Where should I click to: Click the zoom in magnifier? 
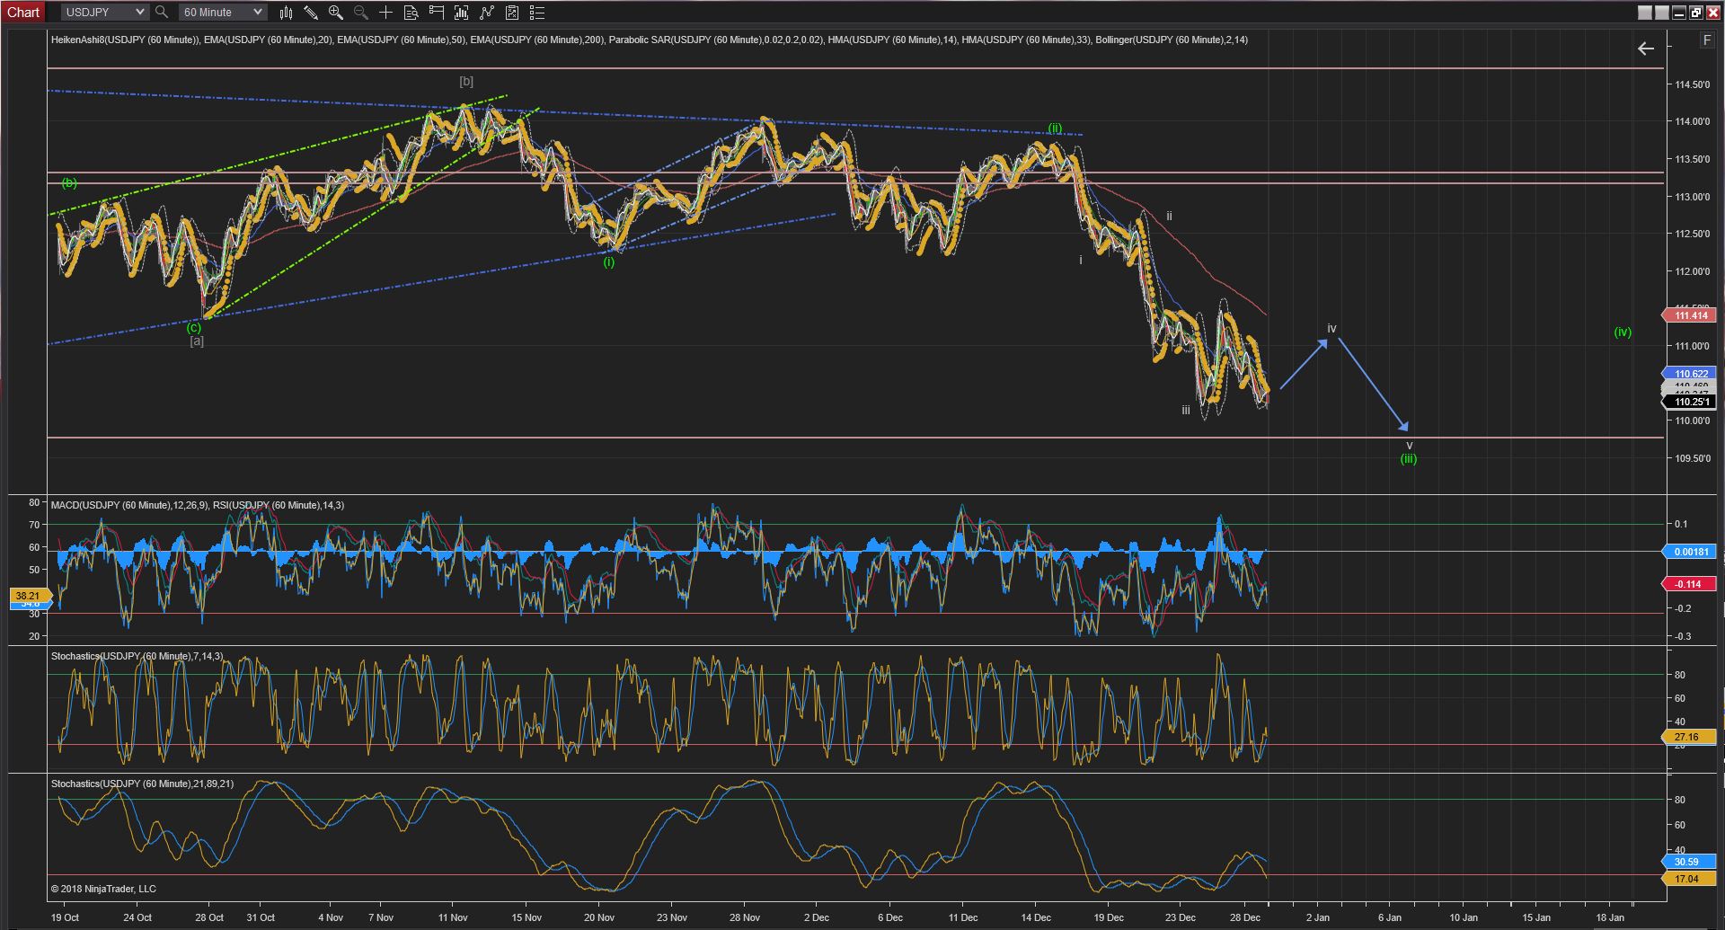[x=335, y=13]
